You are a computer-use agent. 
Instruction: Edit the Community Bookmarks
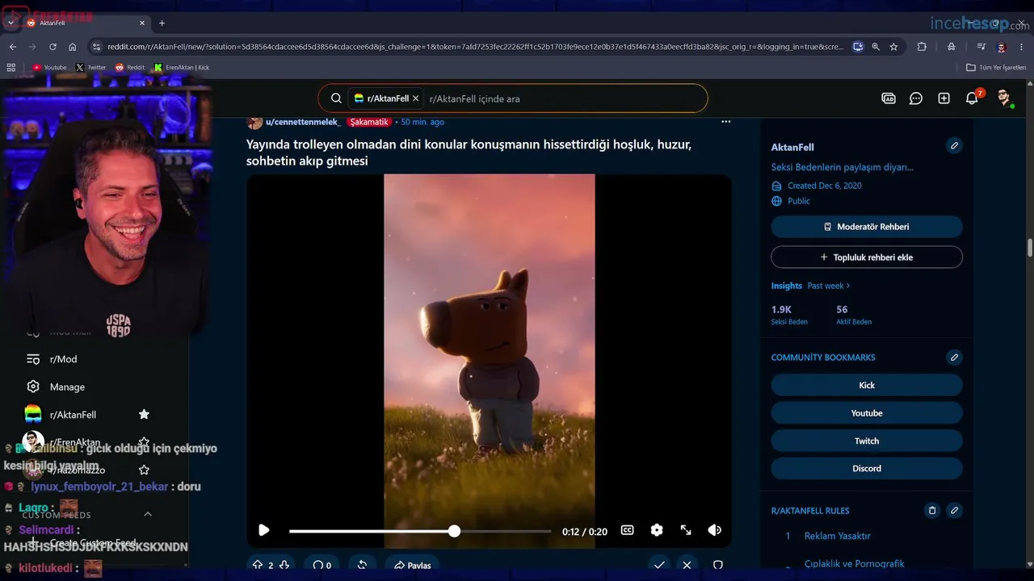(x=954, y=357)
